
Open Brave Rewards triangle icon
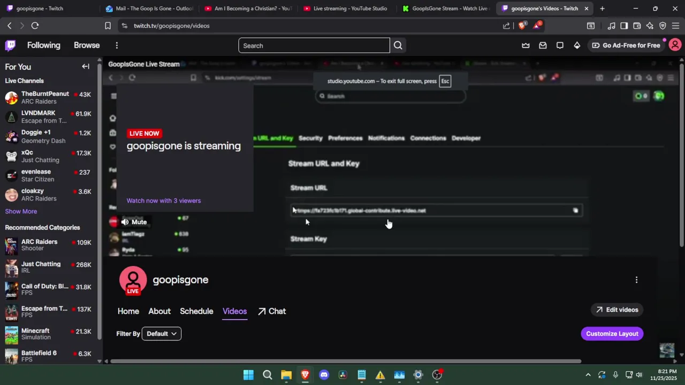point(537,26)
